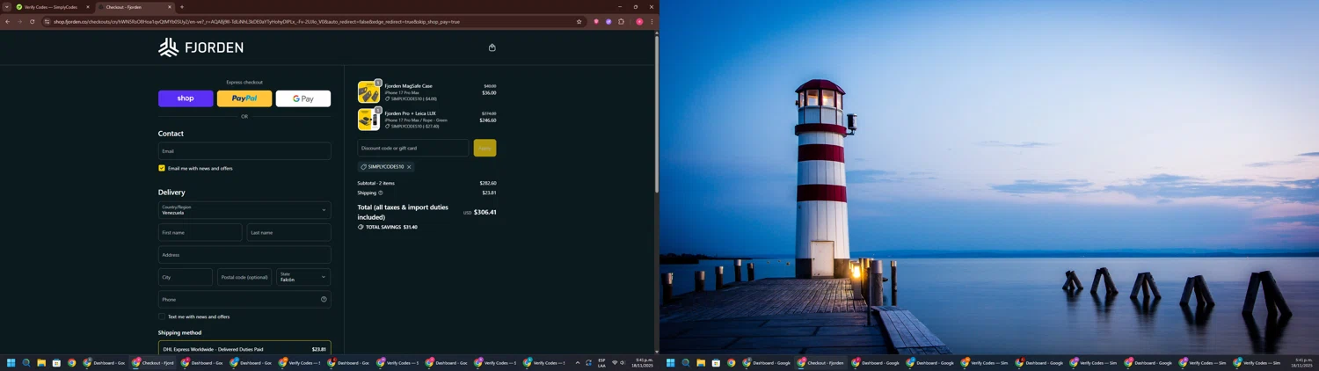The image size is (1319, 371).
Task: Show shipping cost info tooltip icon
Action: [381, 193]
